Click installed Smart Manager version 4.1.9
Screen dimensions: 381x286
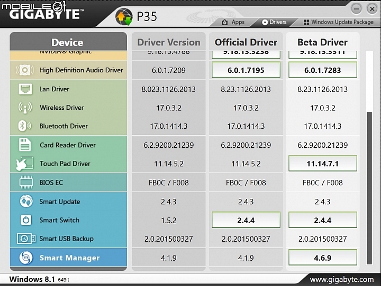pos(169,258)
